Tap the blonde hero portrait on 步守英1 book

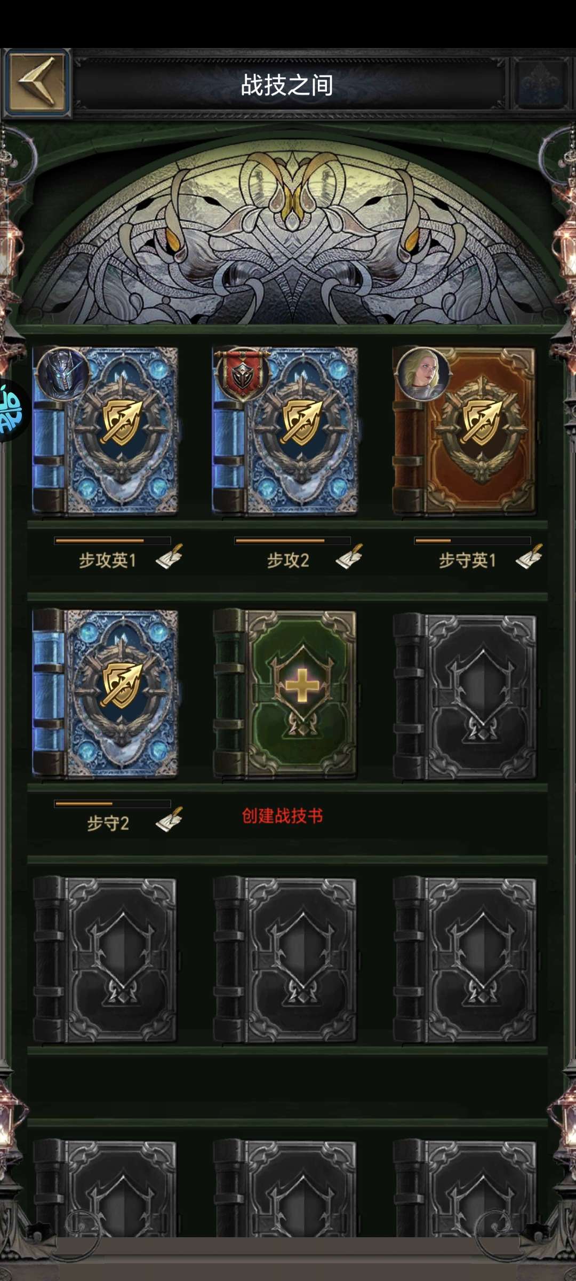click(x=423, y=374)
